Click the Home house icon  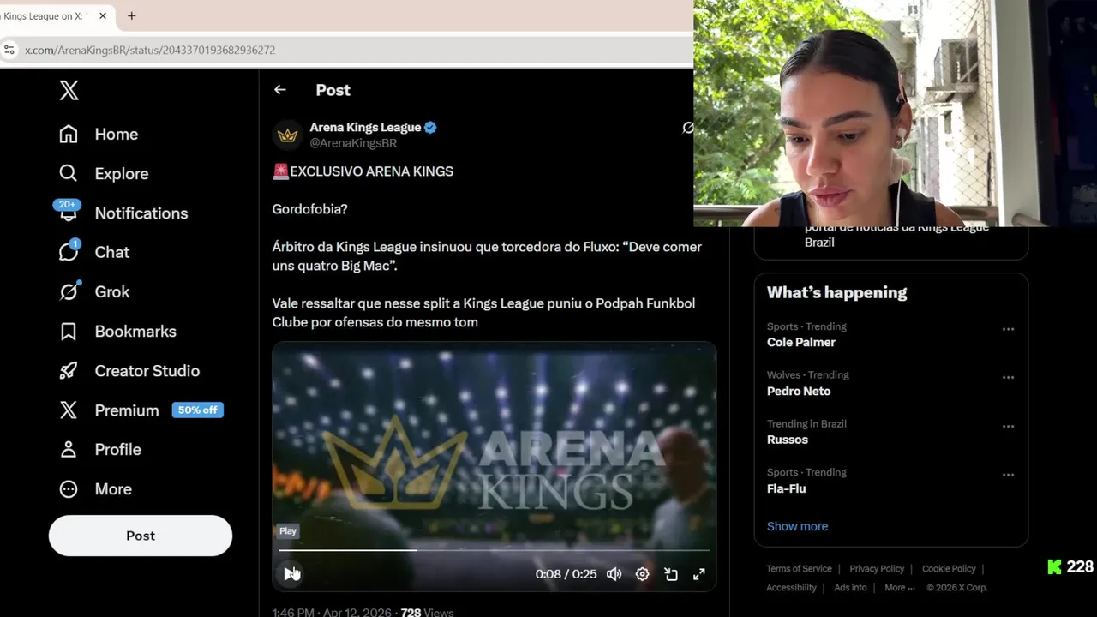point(69,134)
